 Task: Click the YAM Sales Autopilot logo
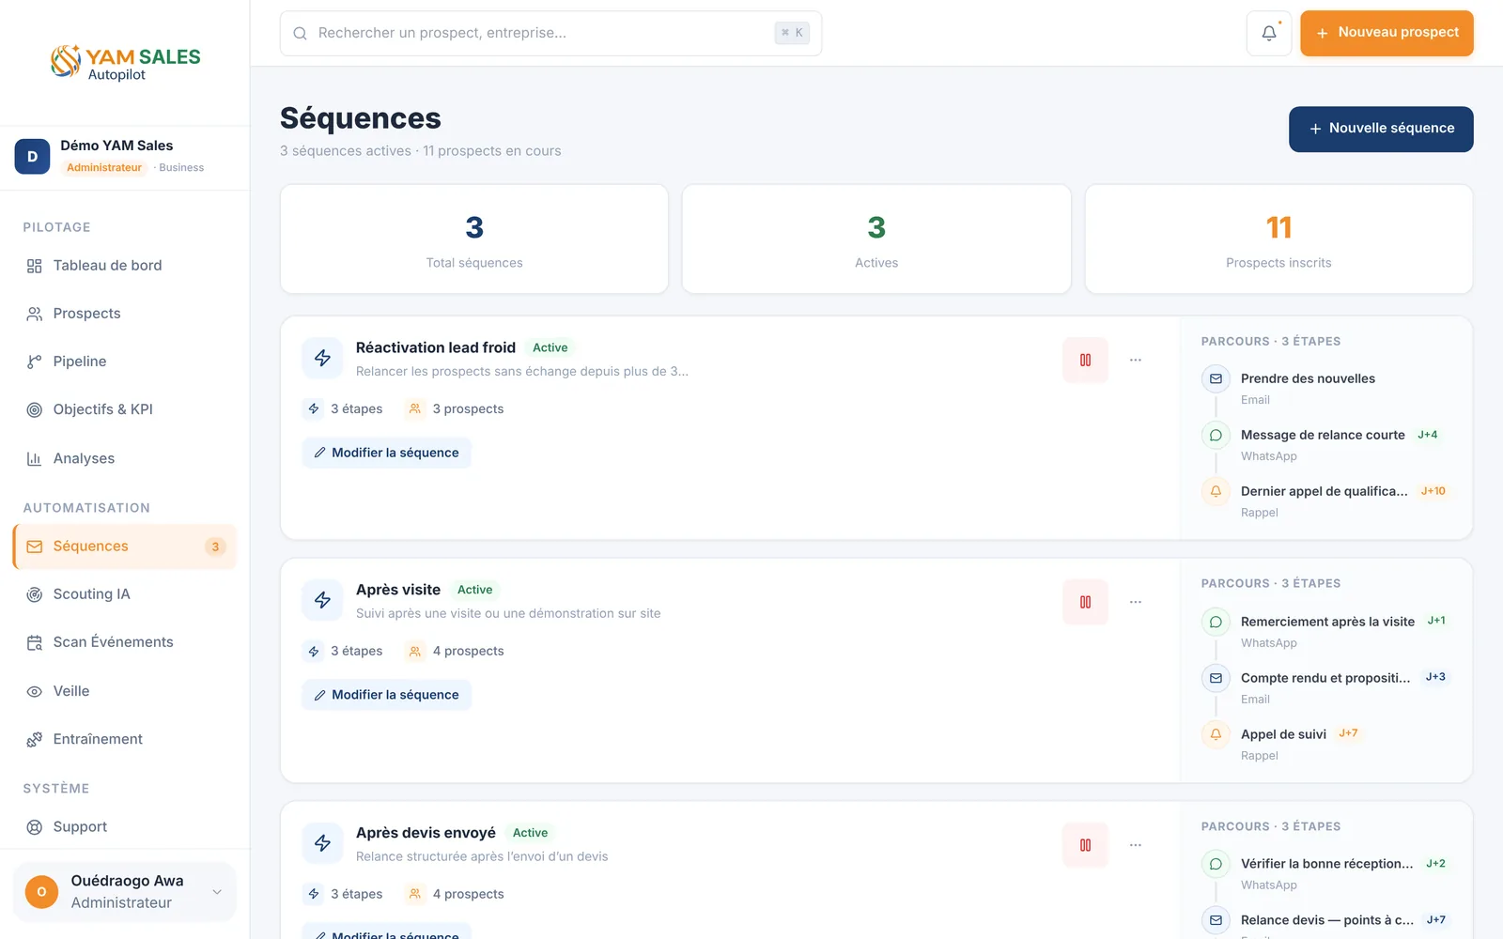(125, 62)
